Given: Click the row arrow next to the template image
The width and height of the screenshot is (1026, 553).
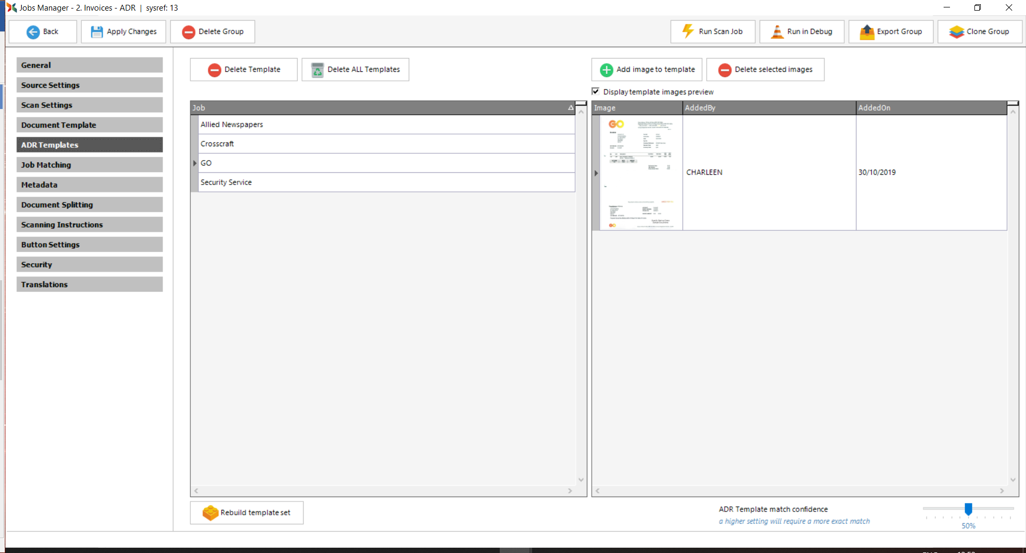Looking at the screenshot, I should 596,173.
